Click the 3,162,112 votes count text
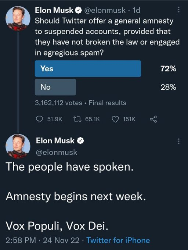 (58, 103)
